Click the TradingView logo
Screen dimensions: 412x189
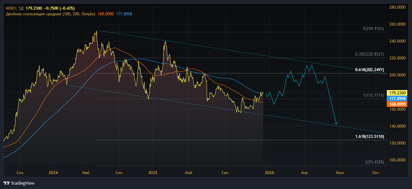[x=19, y=183]
